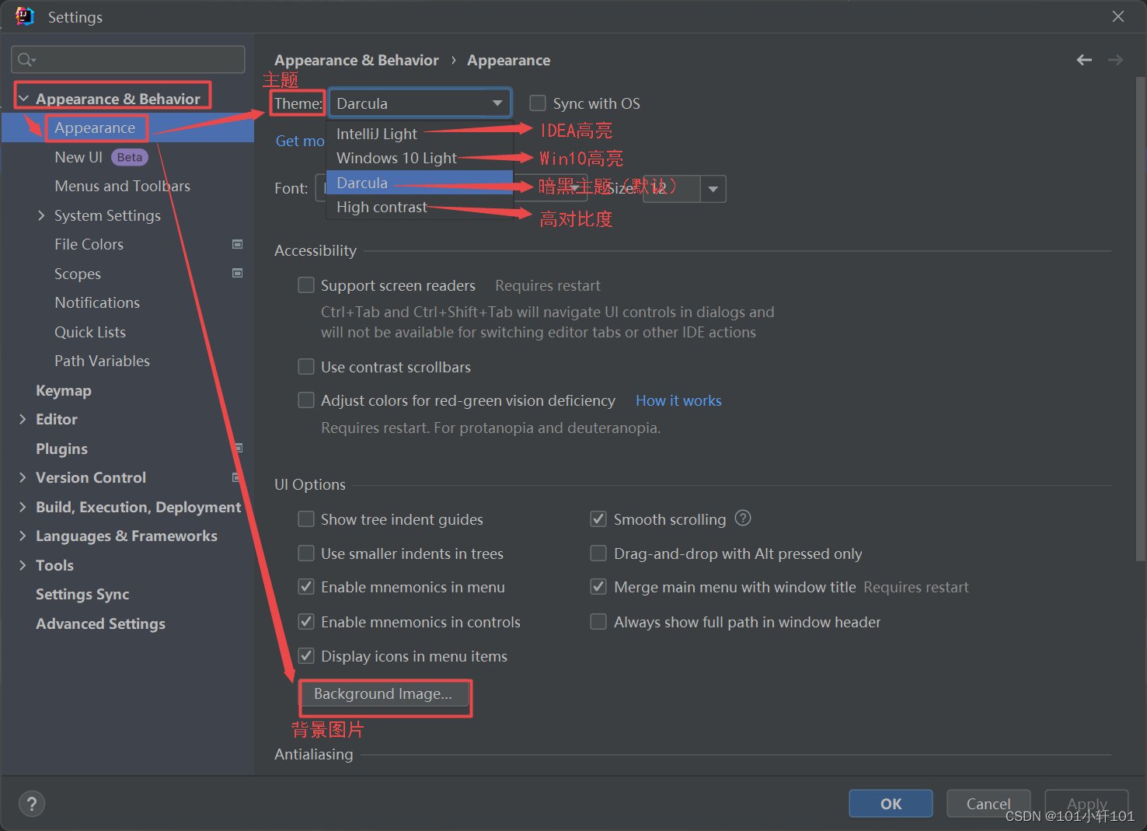Go forward using the right arrow icon
This screenshot has width=1147, height=831.
pos(1115,60)
